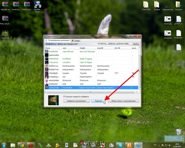The width and height of the screenshot is (185, 148).
Task: Click the Red Card Rampage app row icon
Action: coord(47,51)
